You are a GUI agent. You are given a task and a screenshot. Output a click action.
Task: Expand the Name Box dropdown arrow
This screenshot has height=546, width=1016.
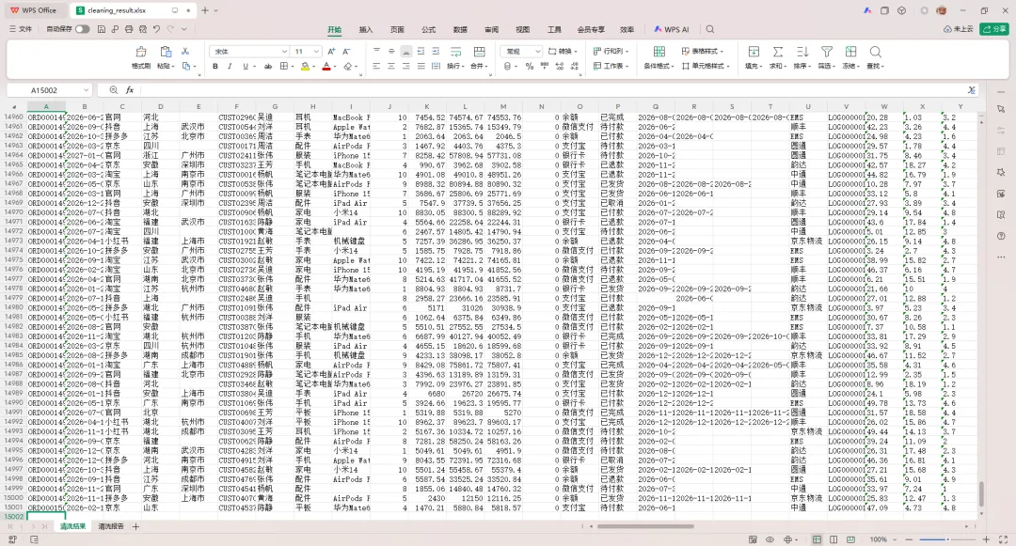click(x=86, y=90)
